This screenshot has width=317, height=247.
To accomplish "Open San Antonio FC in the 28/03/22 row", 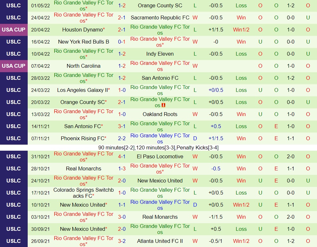I will pyautogui.click(x=160, y=78).
